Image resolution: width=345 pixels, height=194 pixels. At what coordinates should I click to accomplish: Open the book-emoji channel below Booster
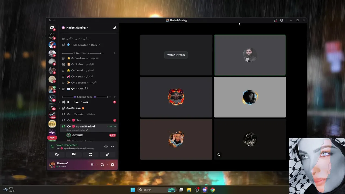pyautogui.click(x=89, y=89)
